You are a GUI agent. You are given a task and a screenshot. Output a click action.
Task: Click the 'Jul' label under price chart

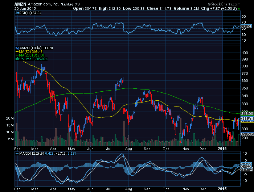[109, 149]
